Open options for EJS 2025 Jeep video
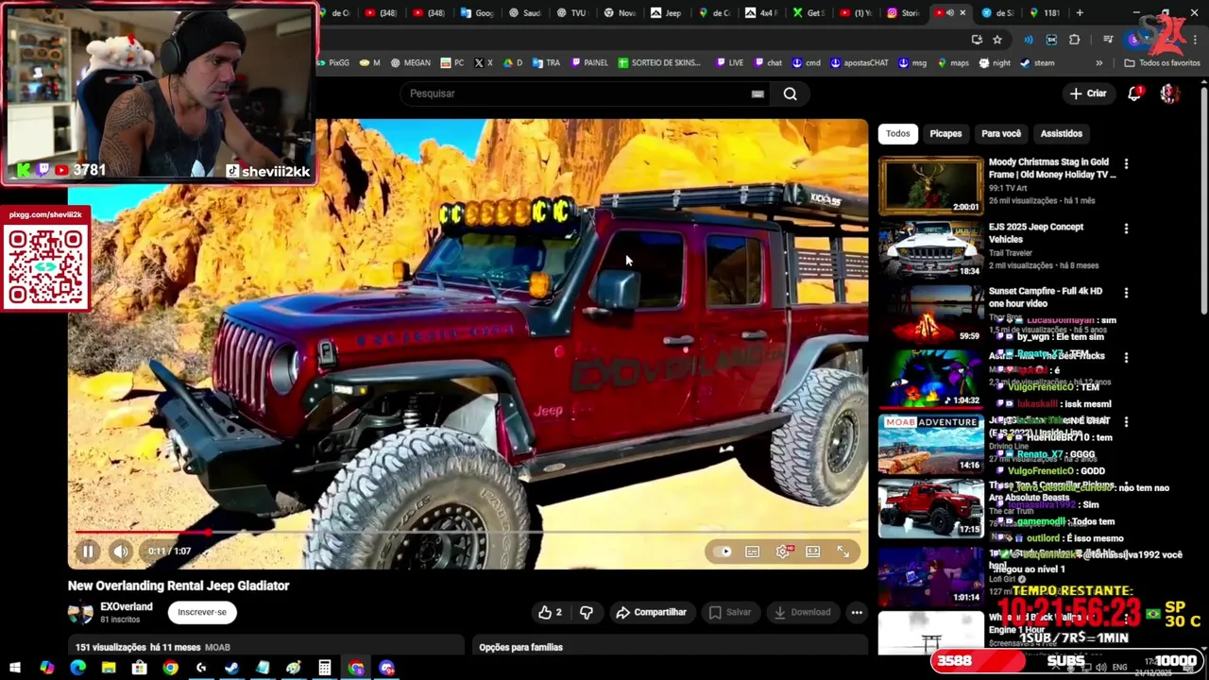This screenshot has width=1209, height=680. [x=1126, y=229]
